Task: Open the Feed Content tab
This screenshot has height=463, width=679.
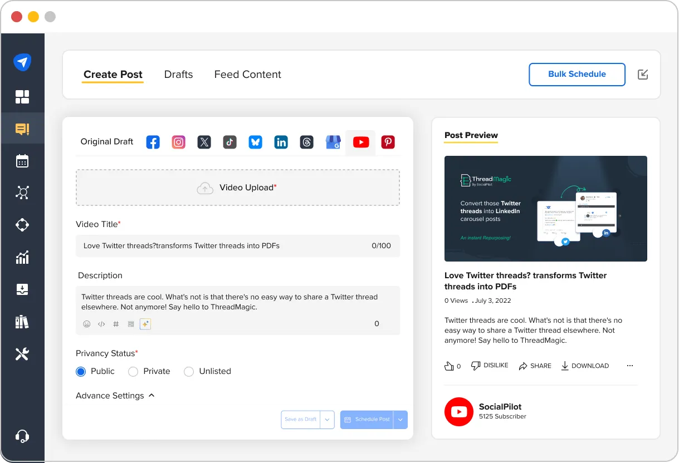Action: [x=247, y=74]
